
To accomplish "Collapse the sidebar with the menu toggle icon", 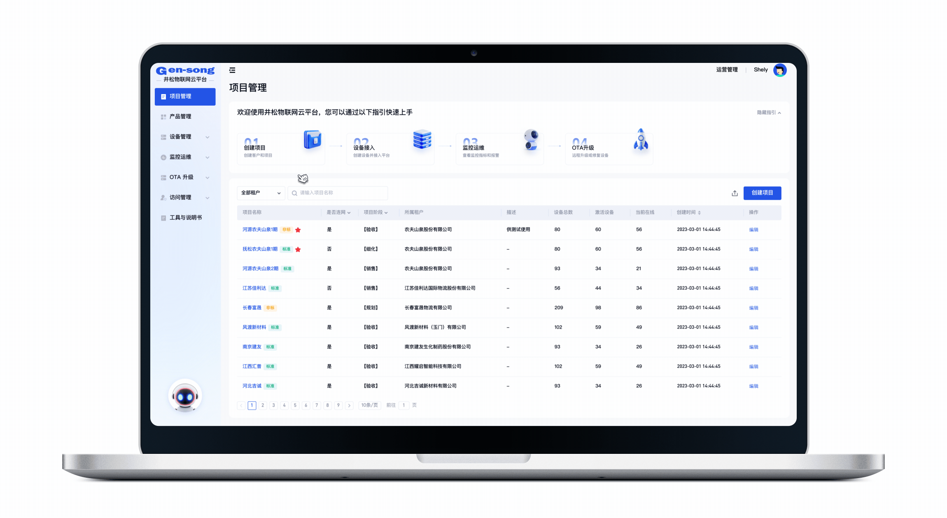I will (x=232, y=70).
